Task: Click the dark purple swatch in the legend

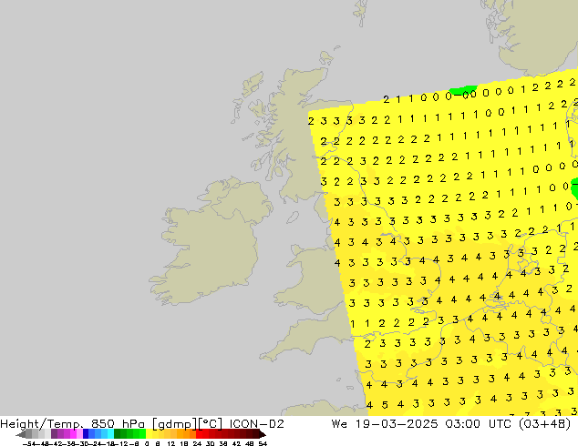Action: pos(54,434)
